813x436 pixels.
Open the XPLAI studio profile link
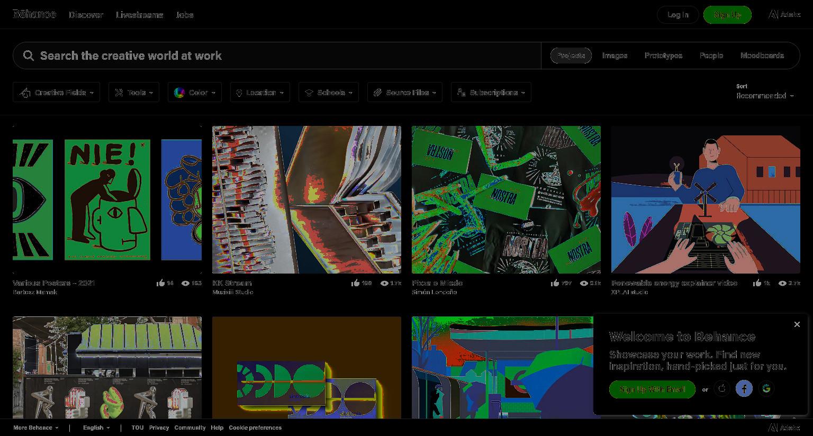point(629,292)
